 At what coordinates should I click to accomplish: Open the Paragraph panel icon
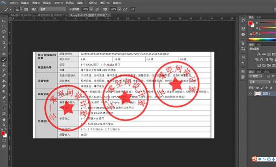click(x=243, y=63)
